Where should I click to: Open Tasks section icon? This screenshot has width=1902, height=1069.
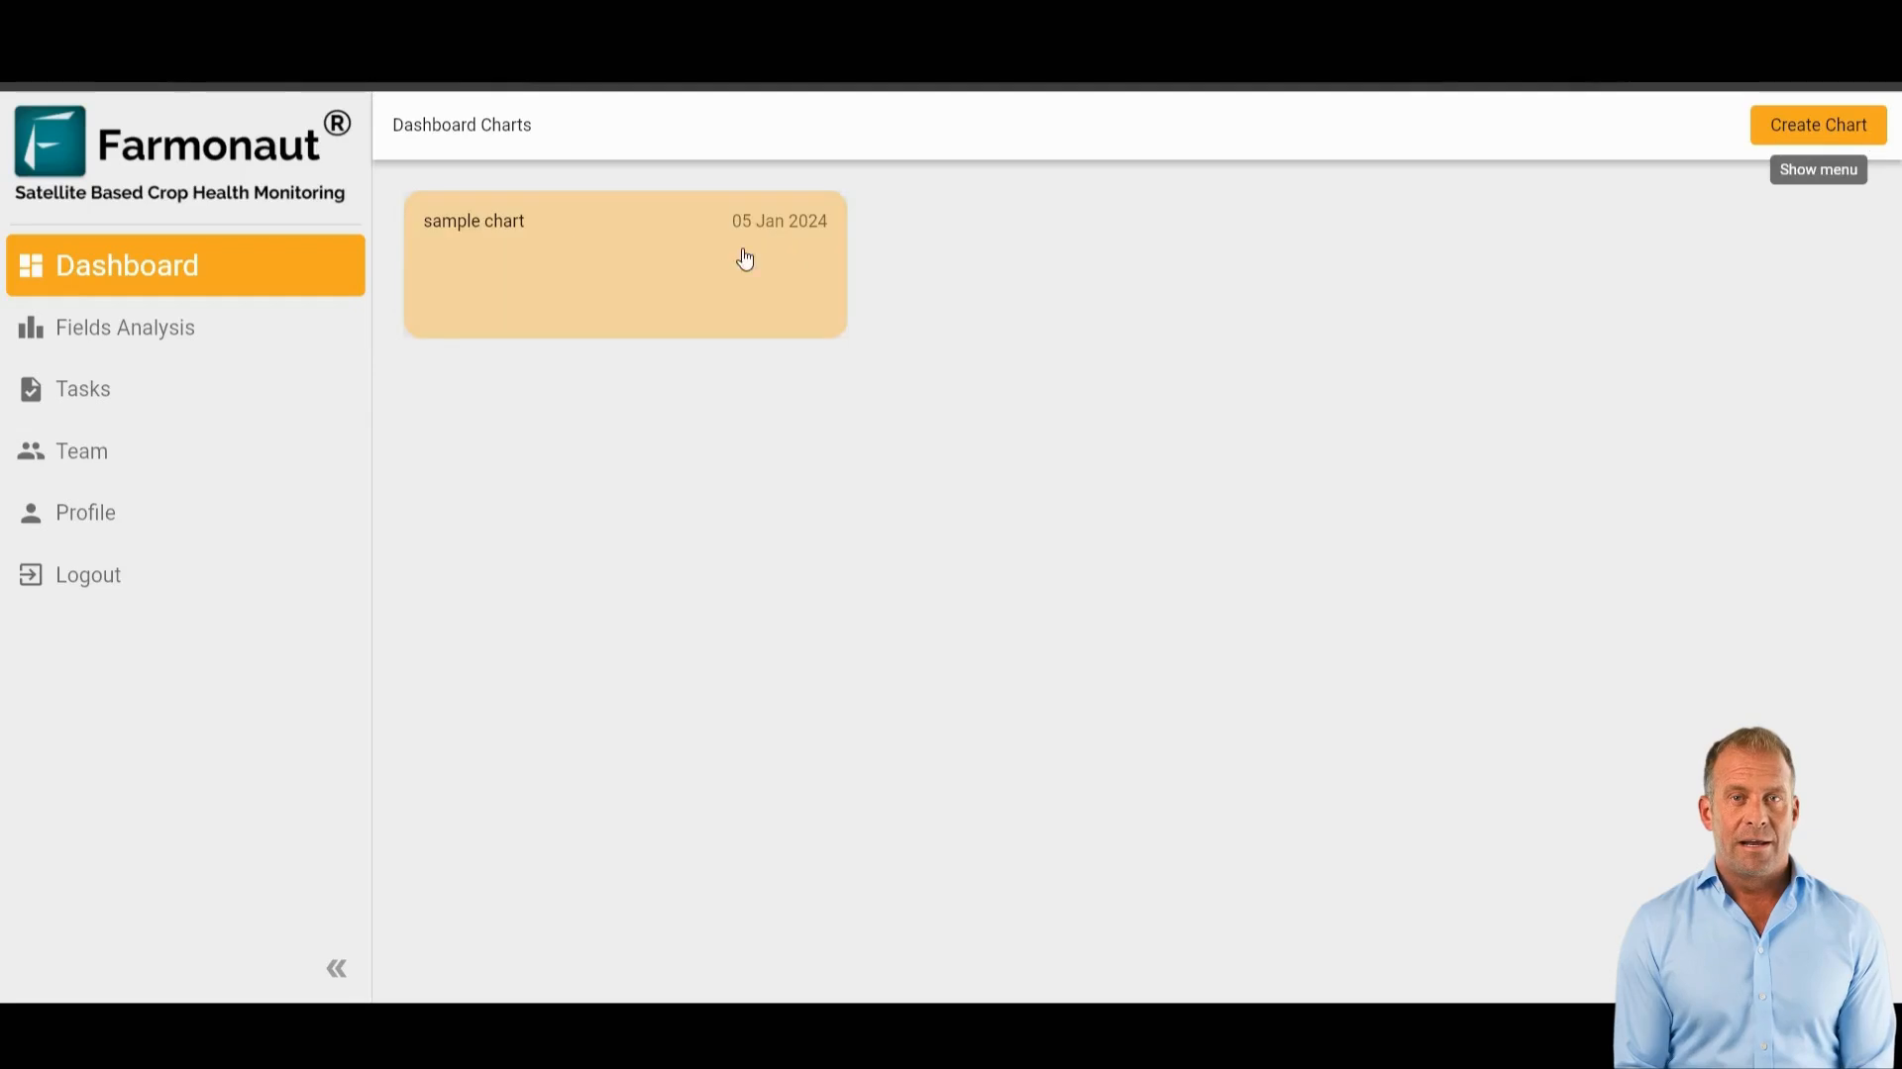point(30,389)
